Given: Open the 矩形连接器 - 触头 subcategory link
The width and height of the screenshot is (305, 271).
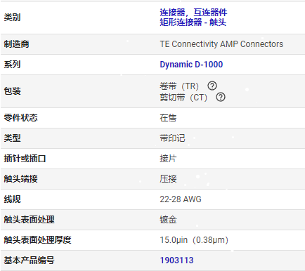Looking at the screenshot, I should click(x=193, y=22).
